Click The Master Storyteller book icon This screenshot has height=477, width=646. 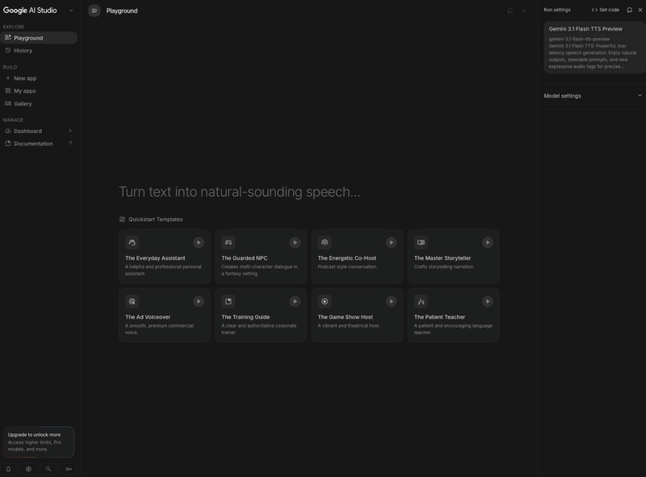click(x=421, y=242)
